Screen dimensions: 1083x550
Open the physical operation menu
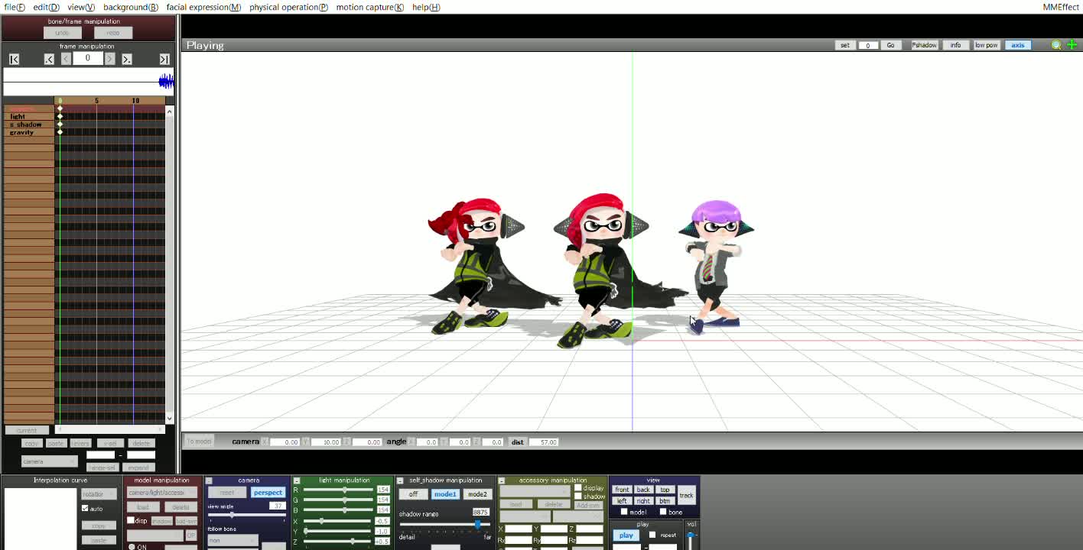coord(288,7)
